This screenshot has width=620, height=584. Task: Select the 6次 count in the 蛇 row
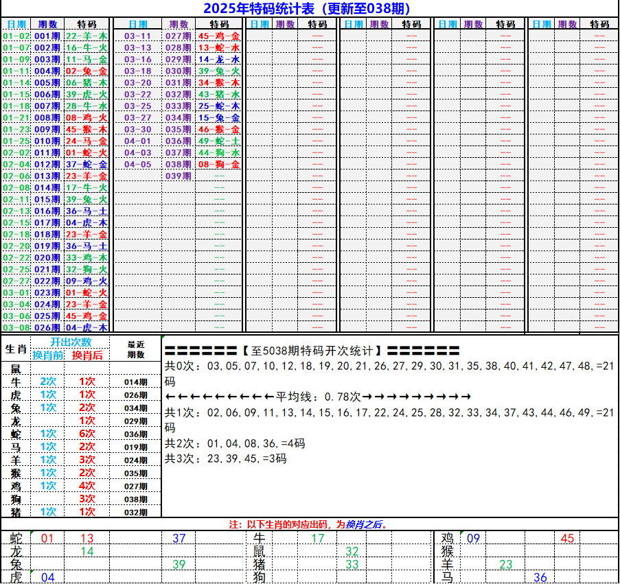point(87,434)
